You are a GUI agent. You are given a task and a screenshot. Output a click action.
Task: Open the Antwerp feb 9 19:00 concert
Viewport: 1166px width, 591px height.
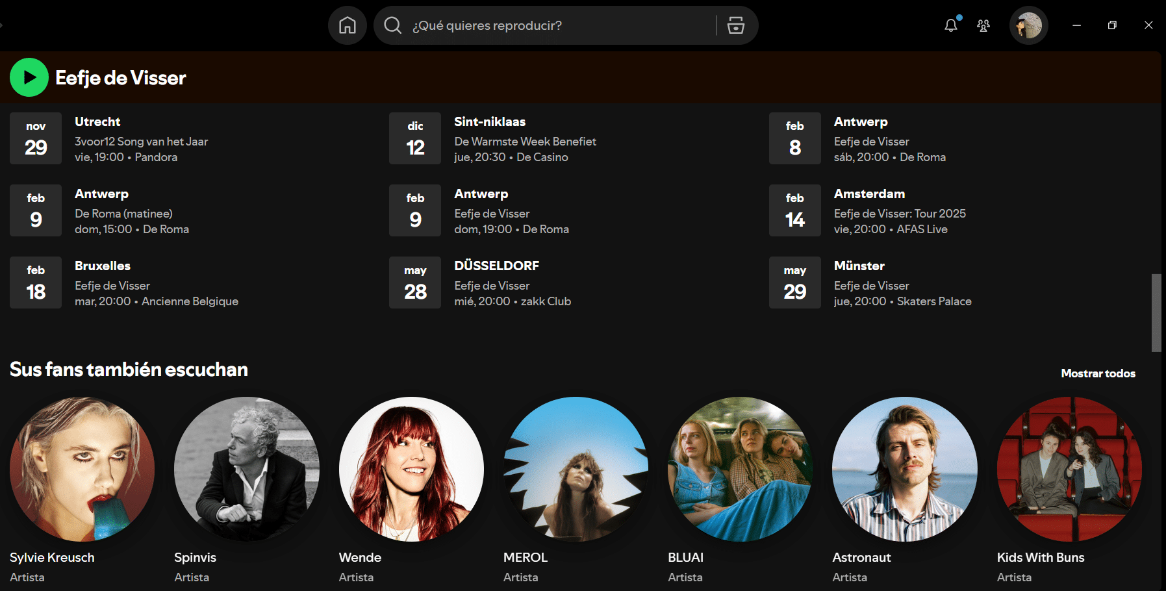pos(511,210)
